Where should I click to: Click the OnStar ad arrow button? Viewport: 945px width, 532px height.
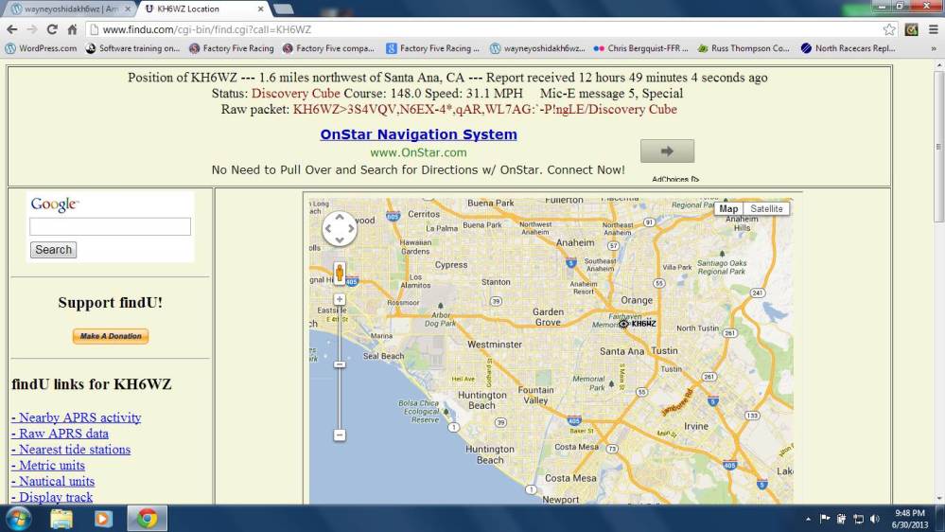pyautogui.click(x=667, y=151)
